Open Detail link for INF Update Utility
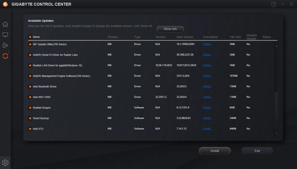The height and width of the screenshot is (169, 297). click(207, 44)
